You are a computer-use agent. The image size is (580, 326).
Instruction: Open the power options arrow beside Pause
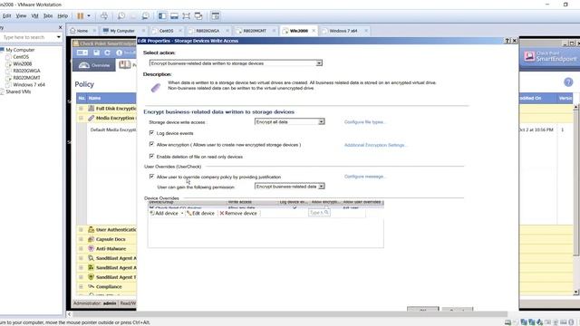pos(89,16)
